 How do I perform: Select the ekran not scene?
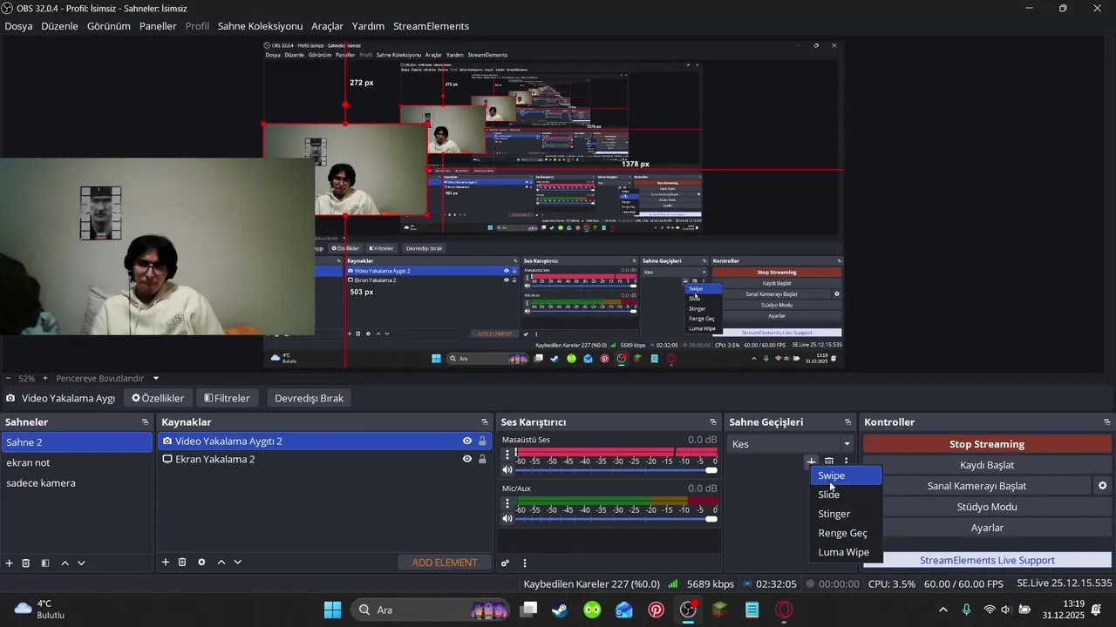[77, 462]
